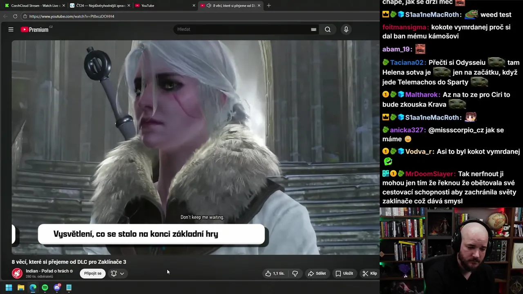Open Microsoft Edge taskbar icon
523x294 pixels.
33,287
